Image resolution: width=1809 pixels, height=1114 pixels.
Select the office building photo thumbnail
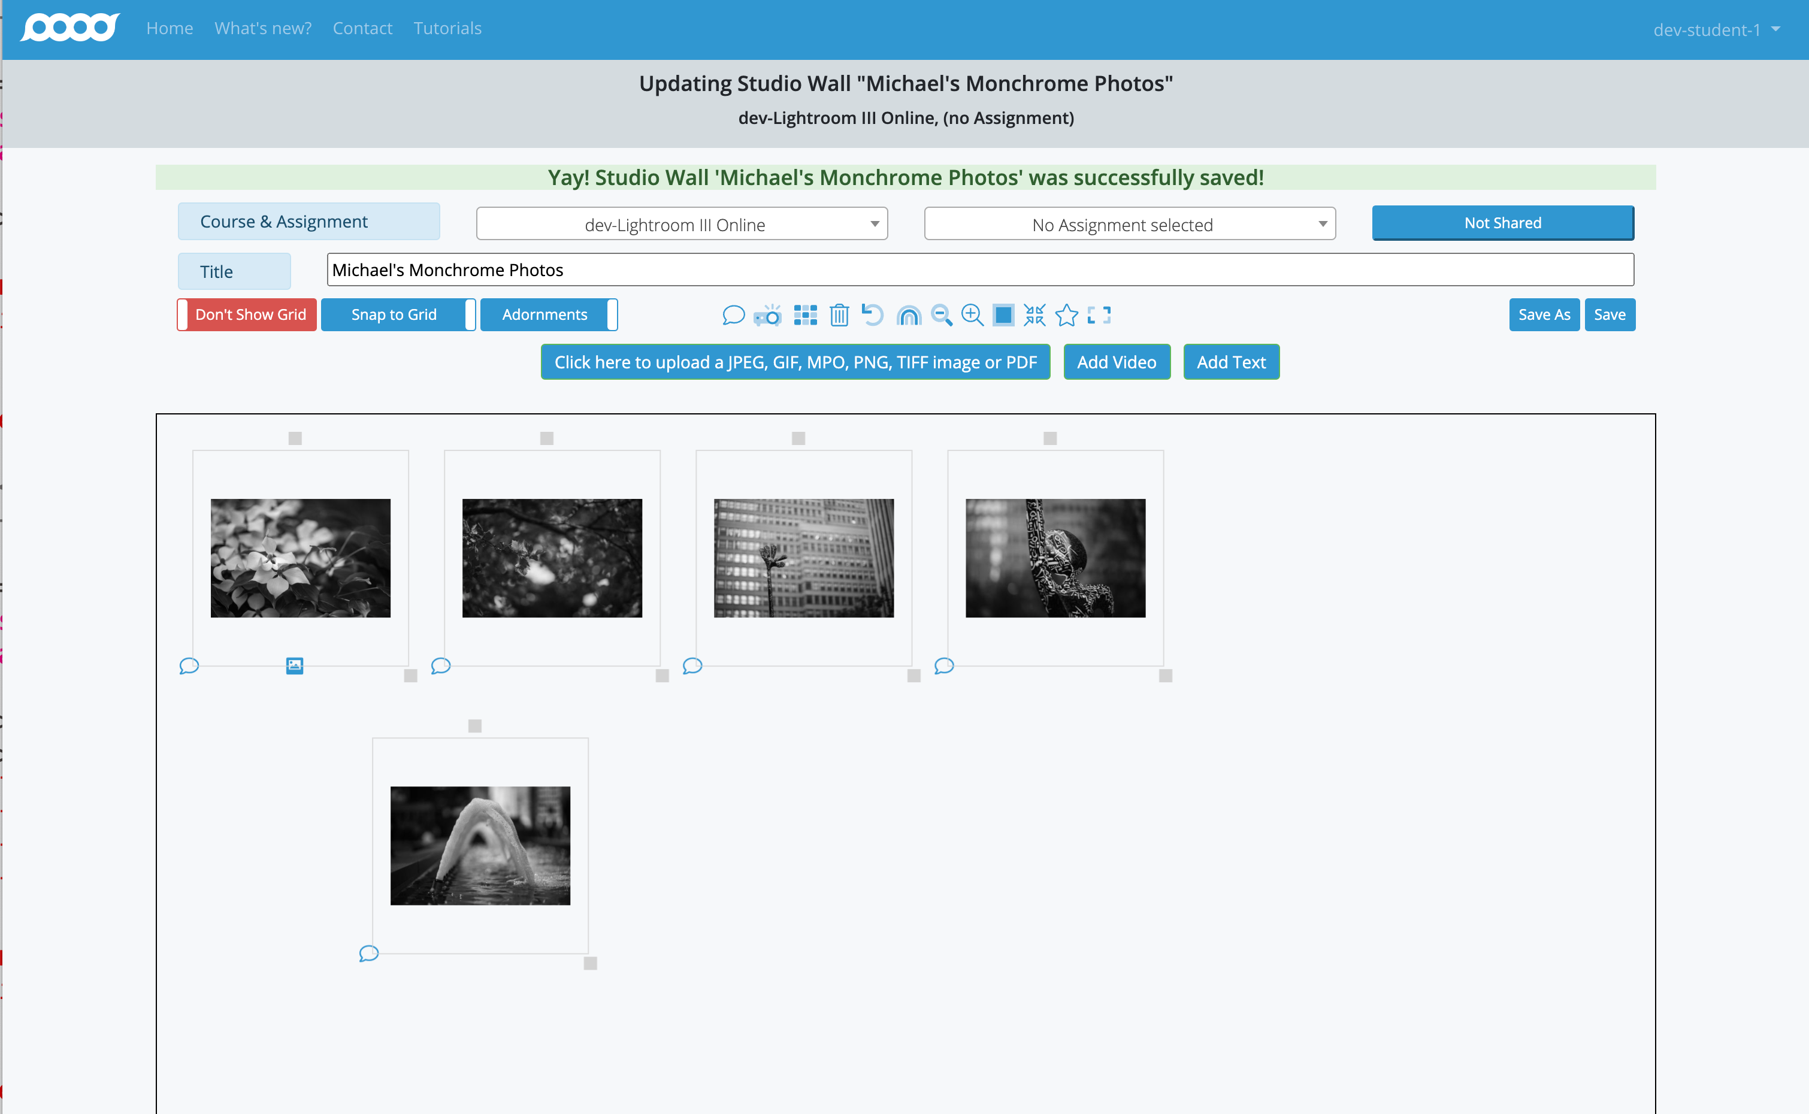coord(804,558)
